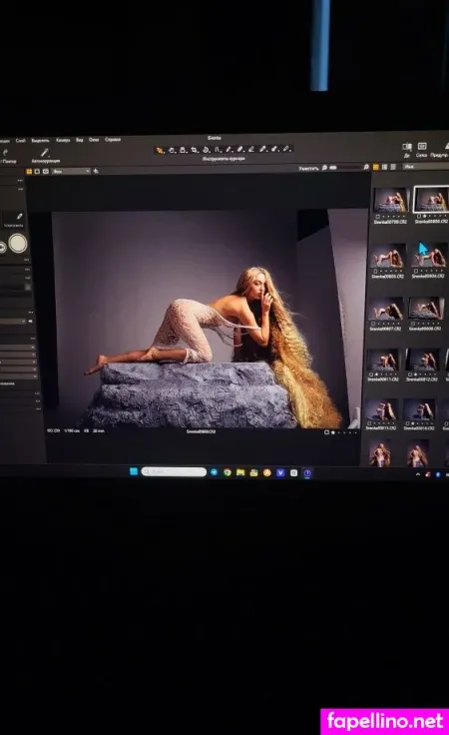This screenshot has width=449, height=735.
Task: Click the browser filter search field
Action: [x=425, y=167]
